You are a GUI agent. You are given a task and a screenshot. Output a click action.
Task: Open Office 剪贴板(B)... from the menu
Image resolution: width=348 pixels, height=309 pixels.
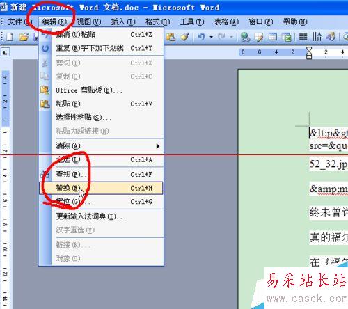[102, 90]
